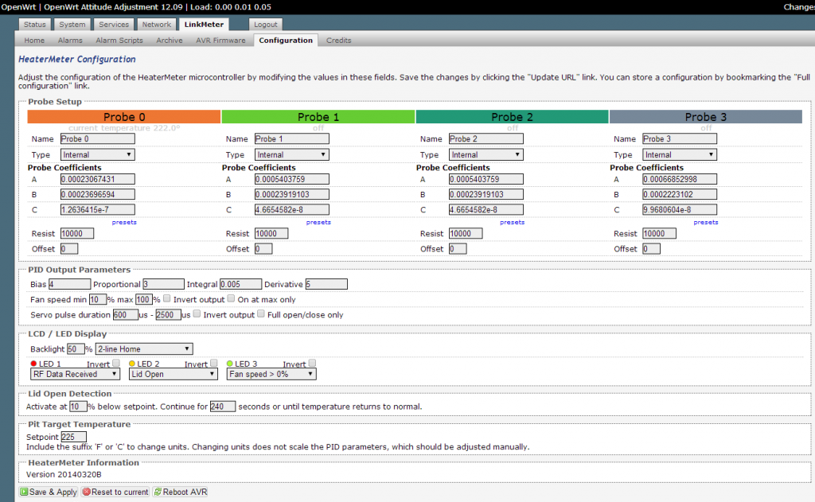Viewport: 815px width, 502px height.
Task: Click the Proportional input field
Action: click(163, 284)
